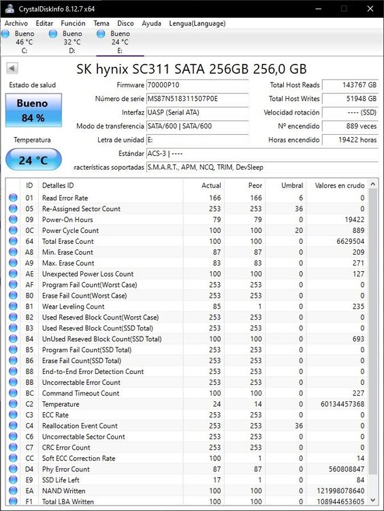This screenshot has width=384, height=511.
Task: Open the Tema menu
Action: (x=101, y=23)
